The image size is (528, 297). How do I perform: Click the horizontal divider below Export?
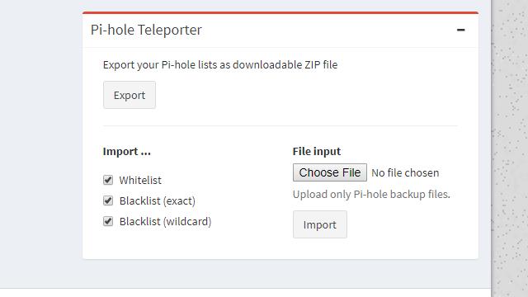280,126
